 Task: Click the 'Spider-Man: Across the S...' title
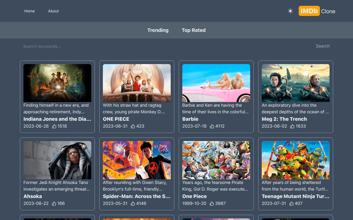tap(137, 196)
